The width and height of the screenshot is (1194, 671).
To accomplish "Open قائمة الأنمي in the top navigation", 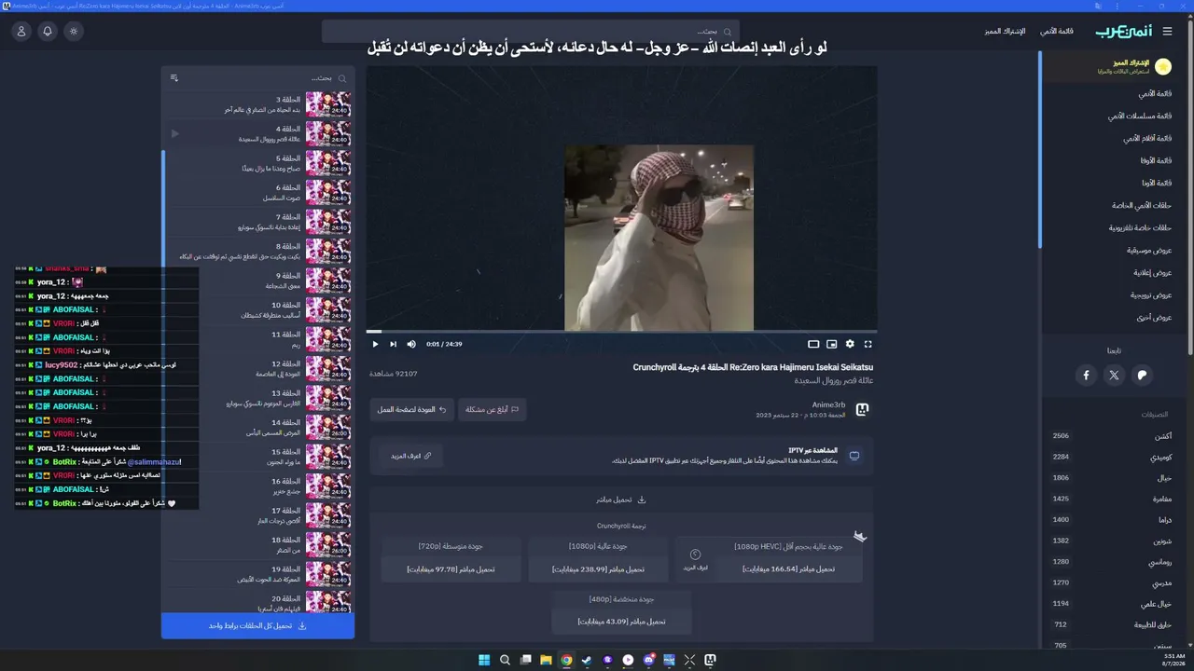I will [x=1057, y=31].
